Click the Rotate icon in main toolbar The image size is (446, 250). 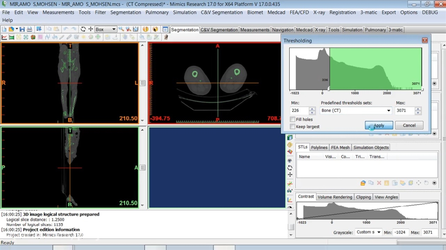click(83, 30)
